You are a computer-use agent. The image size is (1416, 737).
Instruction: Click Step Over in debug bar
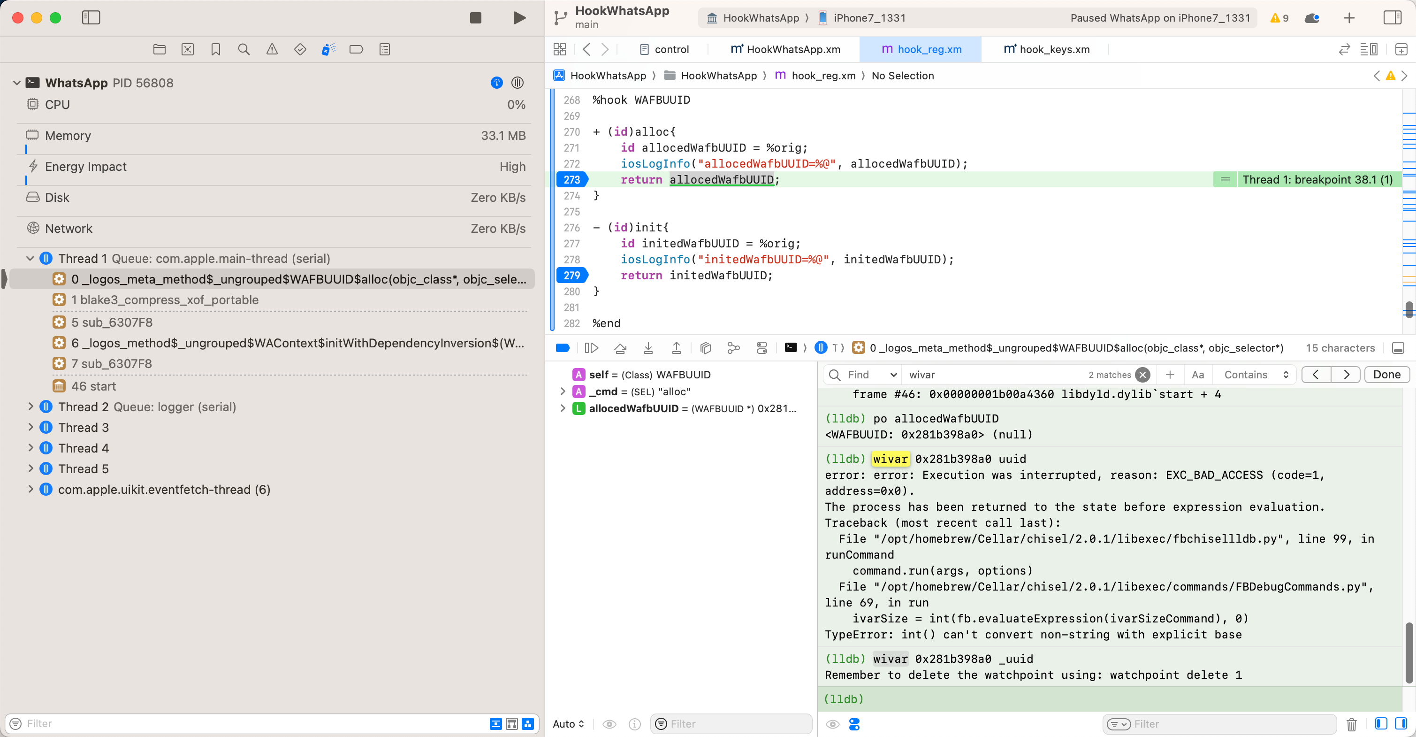[x=620, y=347]
